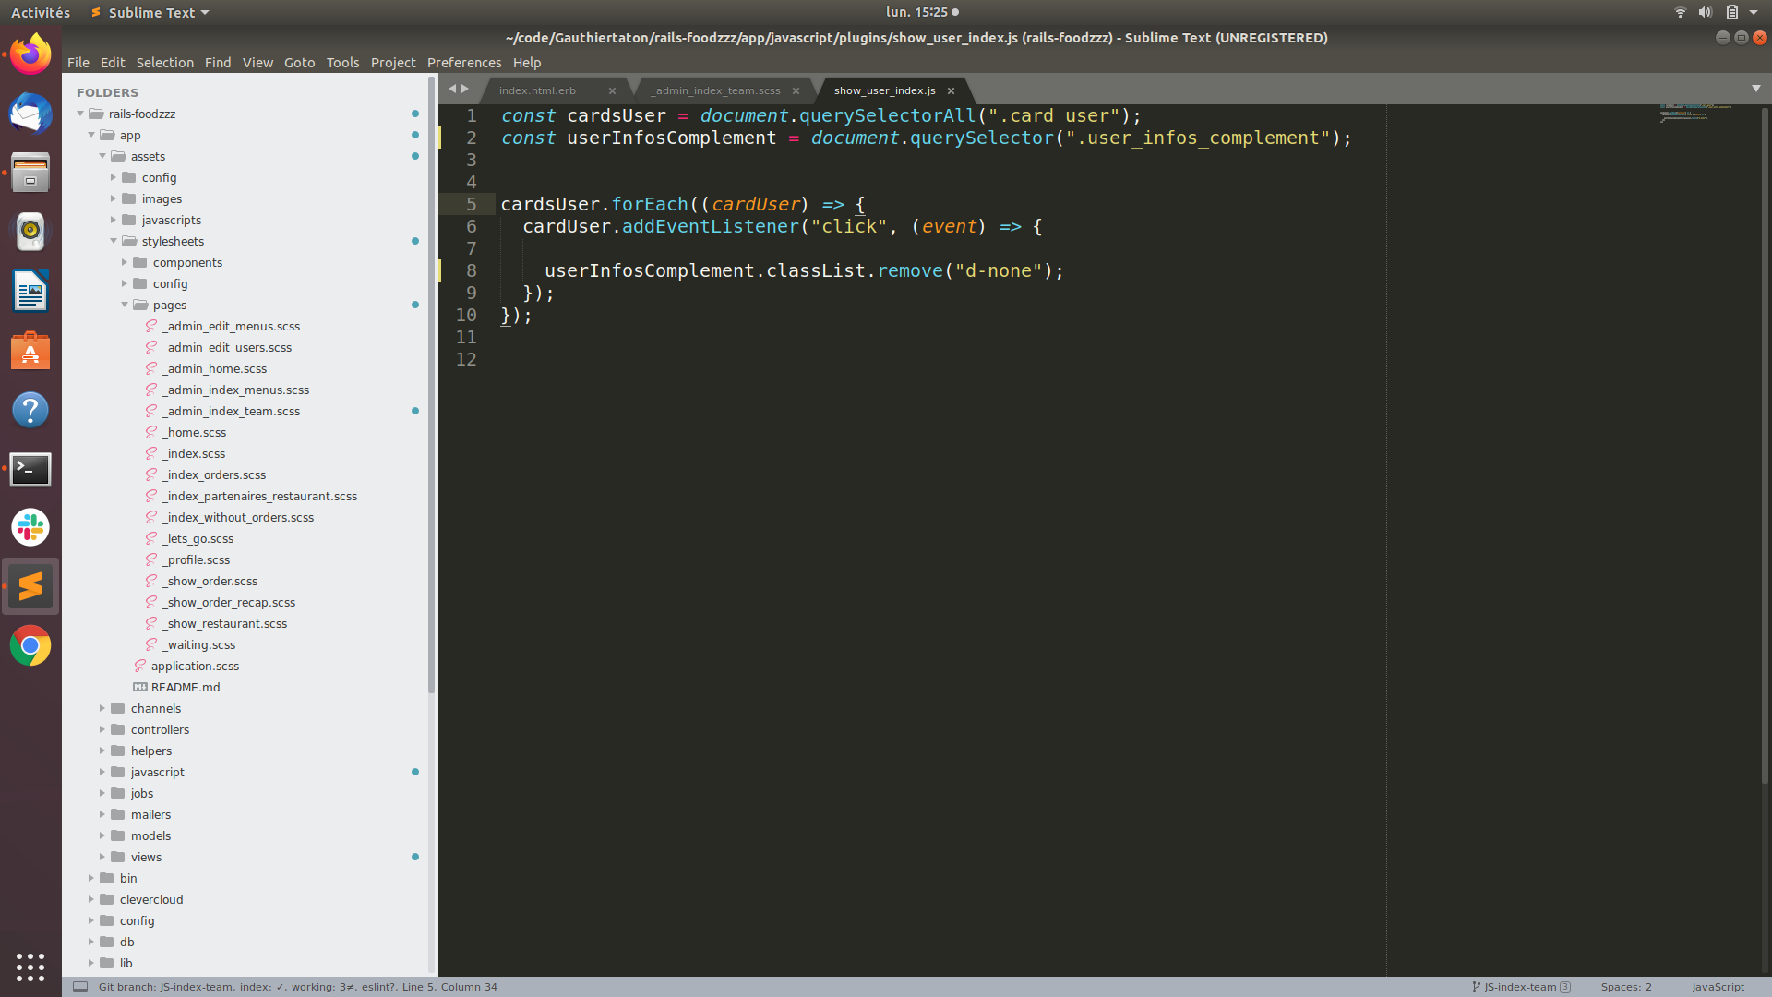Open _admin_home.scss in sidebar

(215, 368)
